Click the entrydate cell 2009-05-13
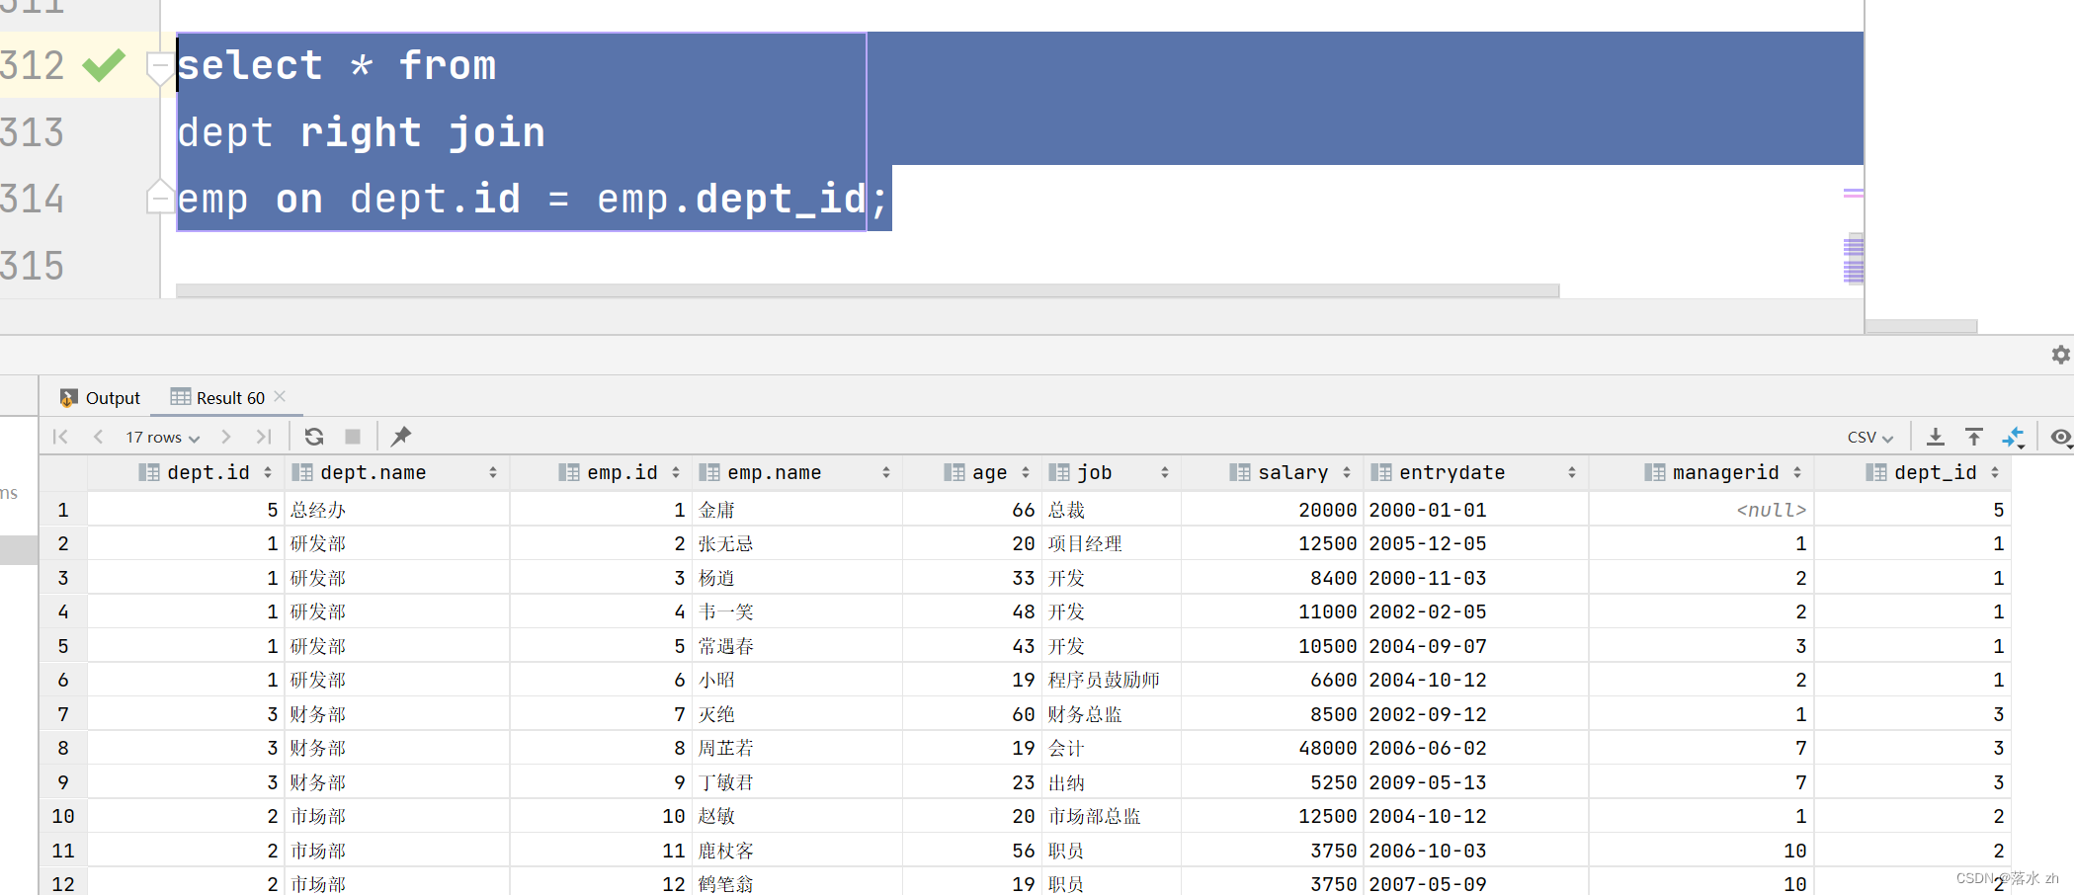Image resolution: width=2074 pixels, height=895 pixels. (x=1476, y=782)
